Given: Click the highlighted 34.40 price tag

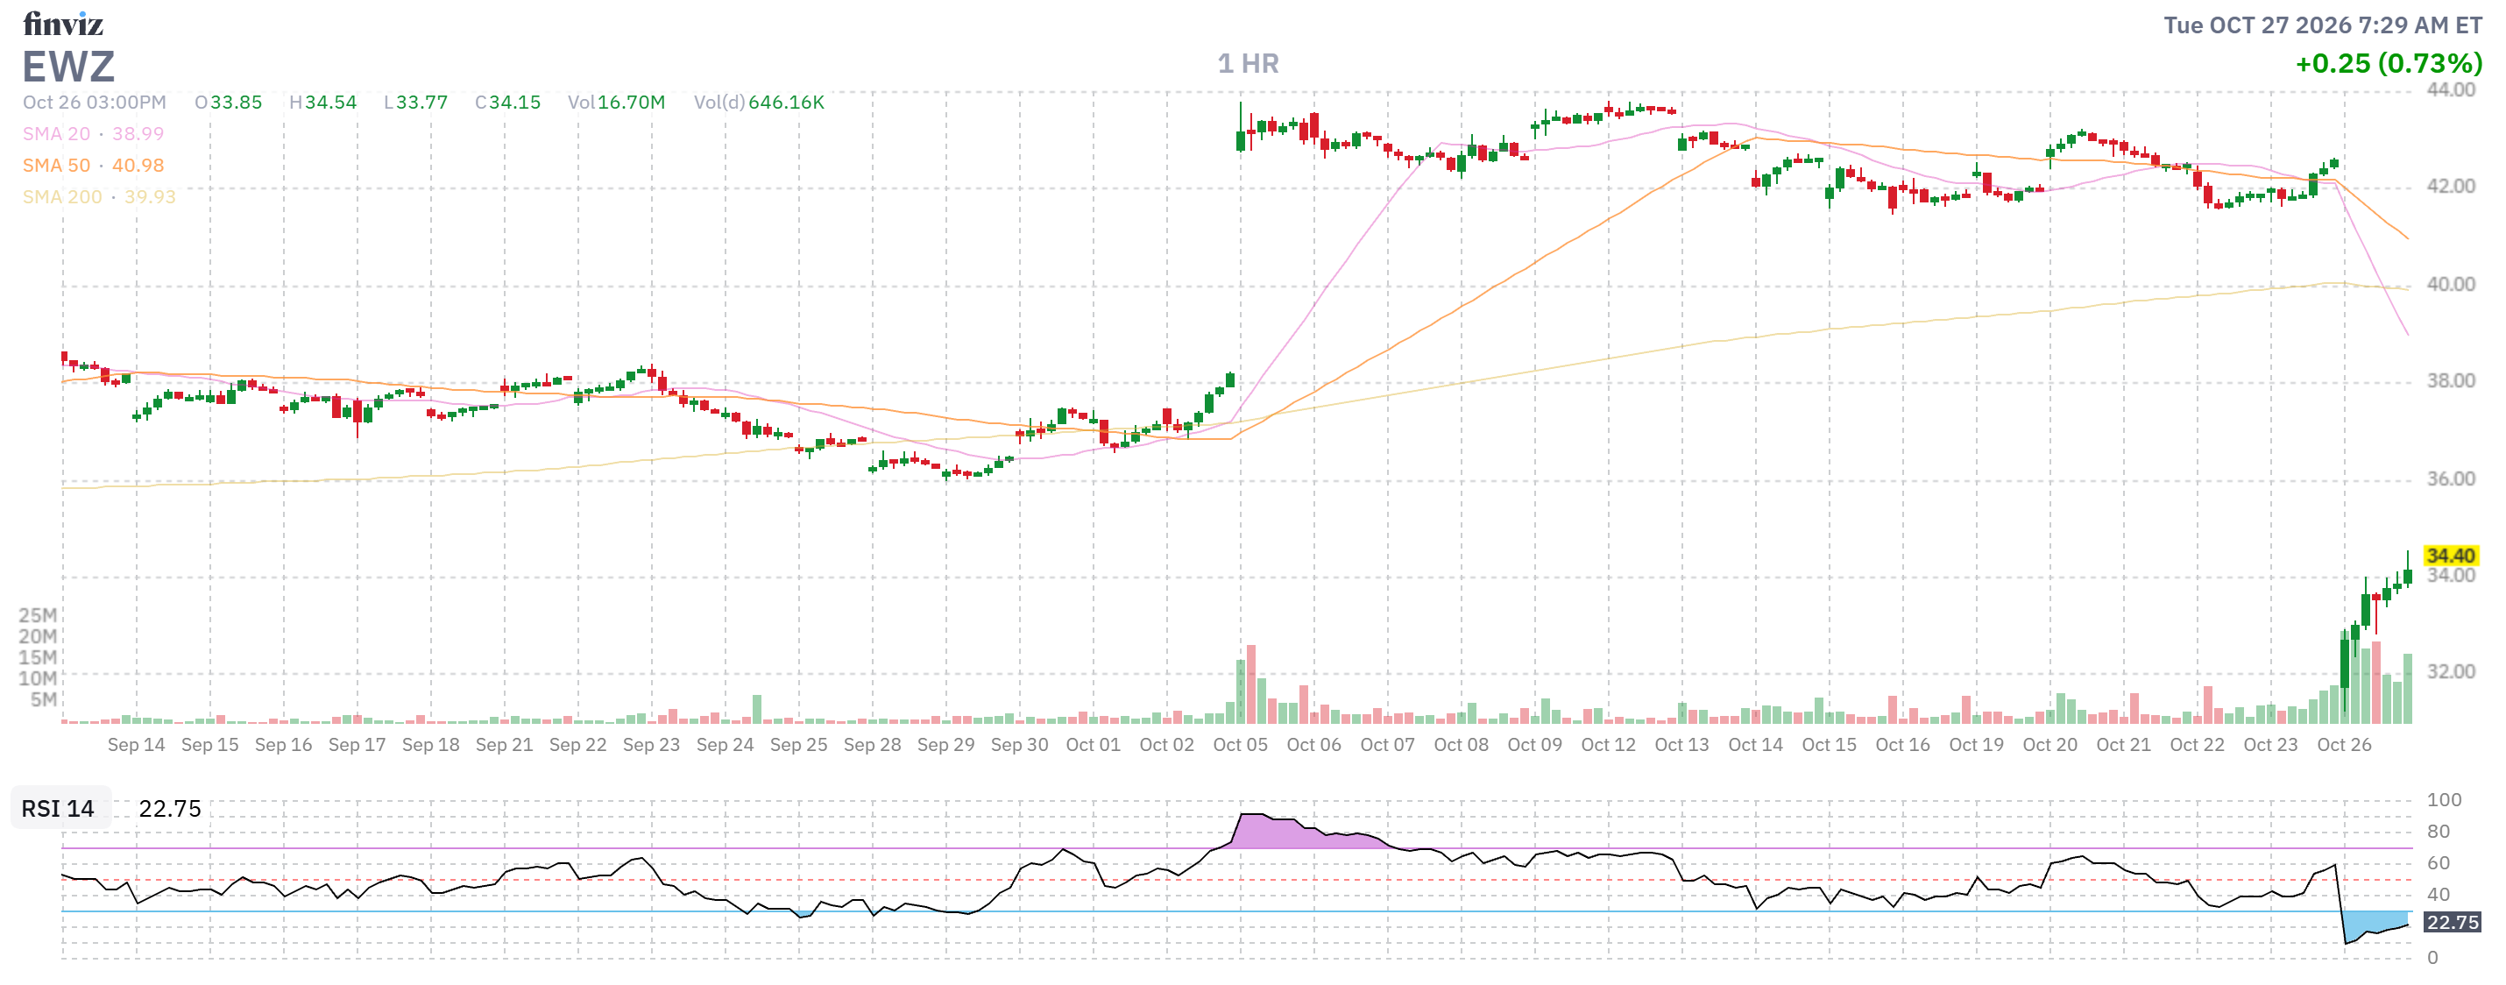Looking at the screenshot, I should point(2451,556).
